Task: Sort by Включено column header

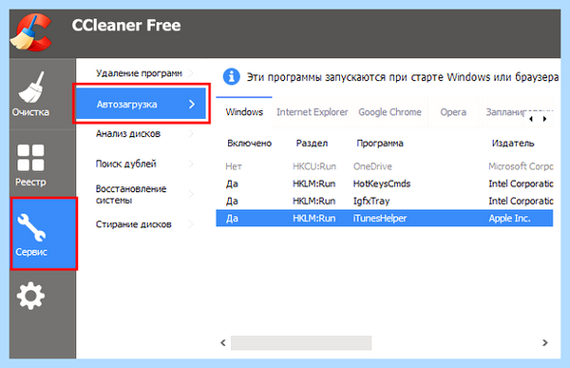Action: [249, 144]
